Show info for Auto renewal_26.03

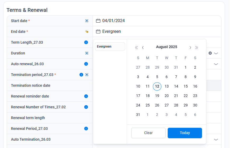(86, 64)
